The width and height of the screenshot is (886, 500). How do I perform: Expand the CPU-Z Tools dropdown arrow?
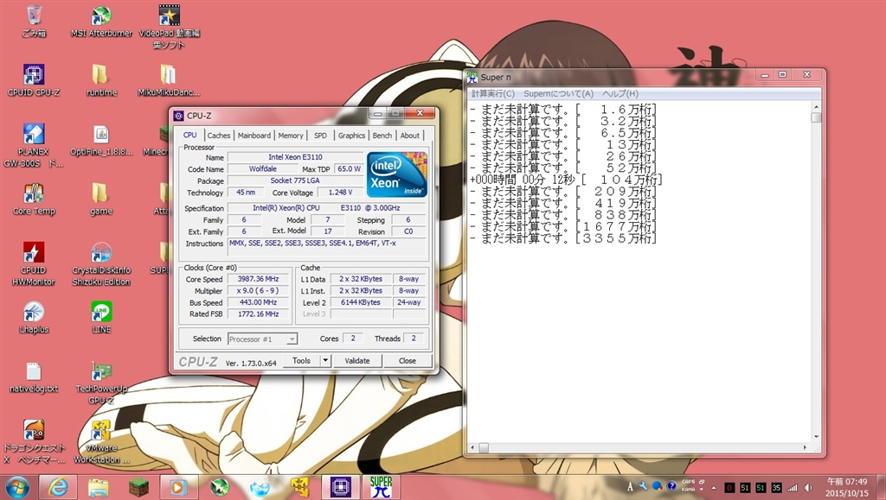pyautogui.click(x=325, y=361)
